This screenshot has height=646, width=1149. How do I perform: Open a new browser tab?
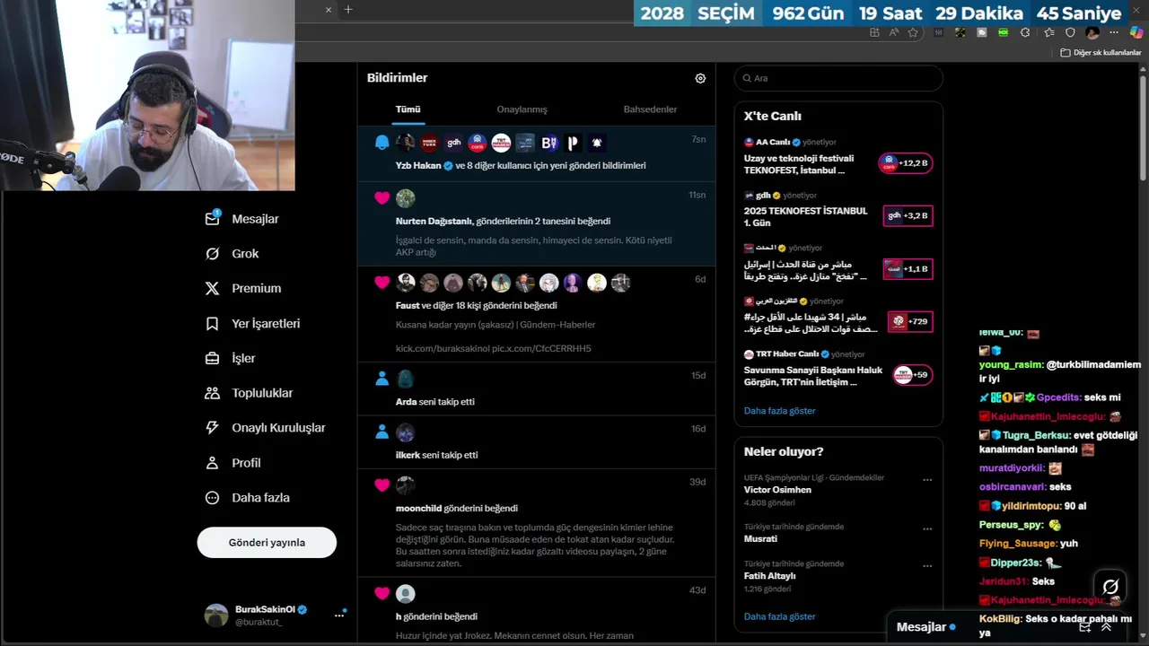348,10
